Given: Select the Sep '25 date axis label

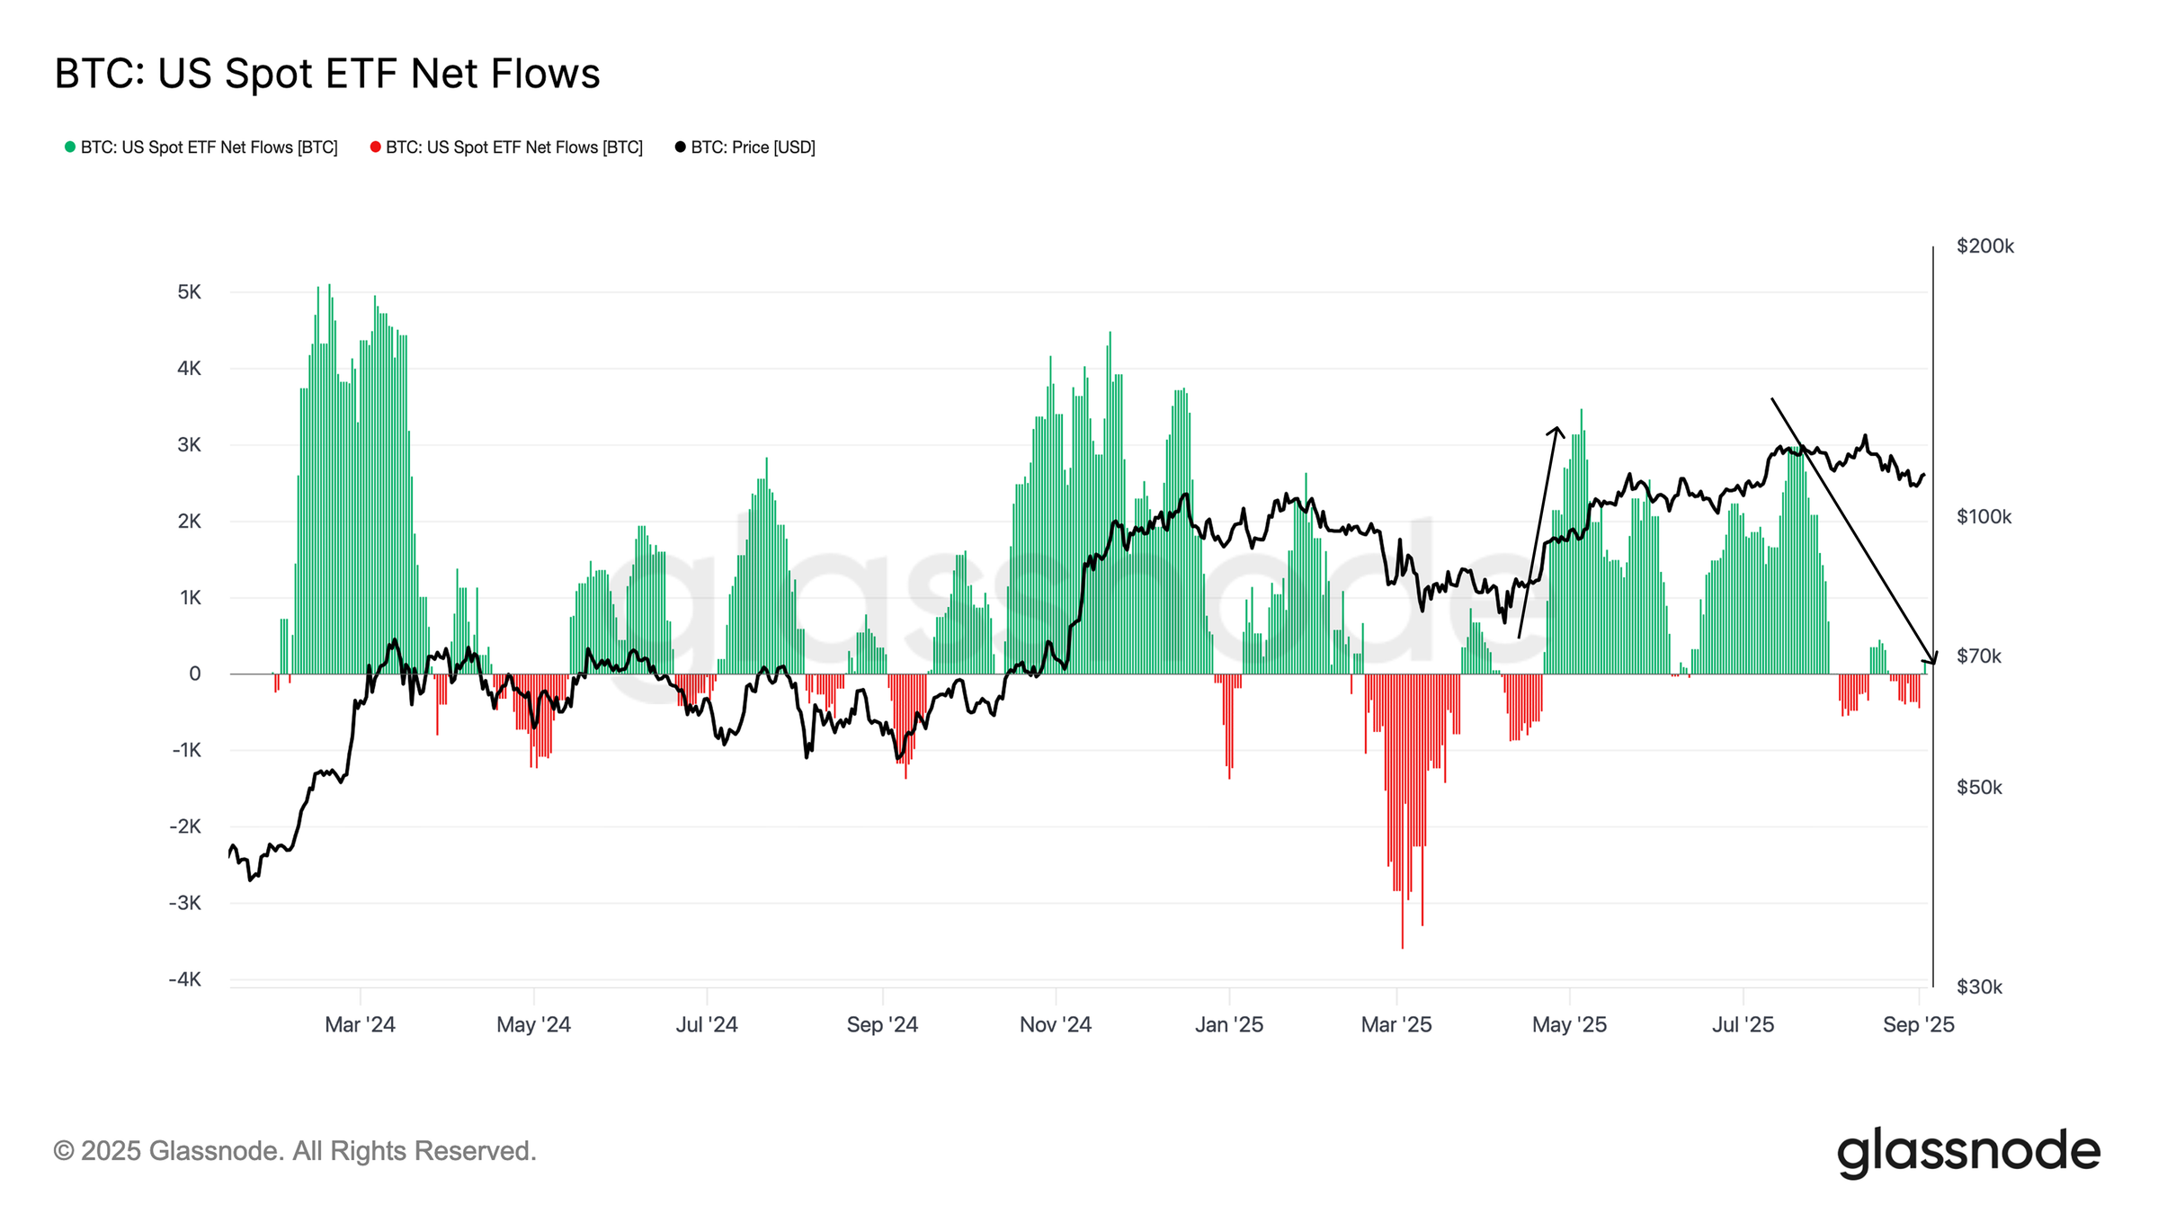Looking at the screenshot, I should click(1918, 1024).
